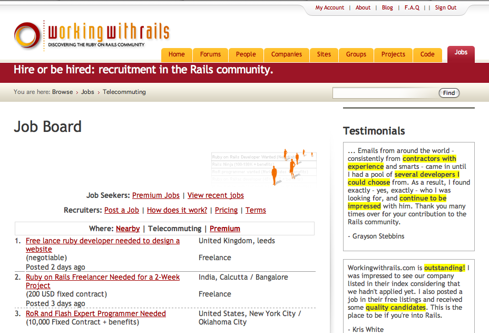Click Post a Job link
The image size is (489, 333).
point(122,210)
